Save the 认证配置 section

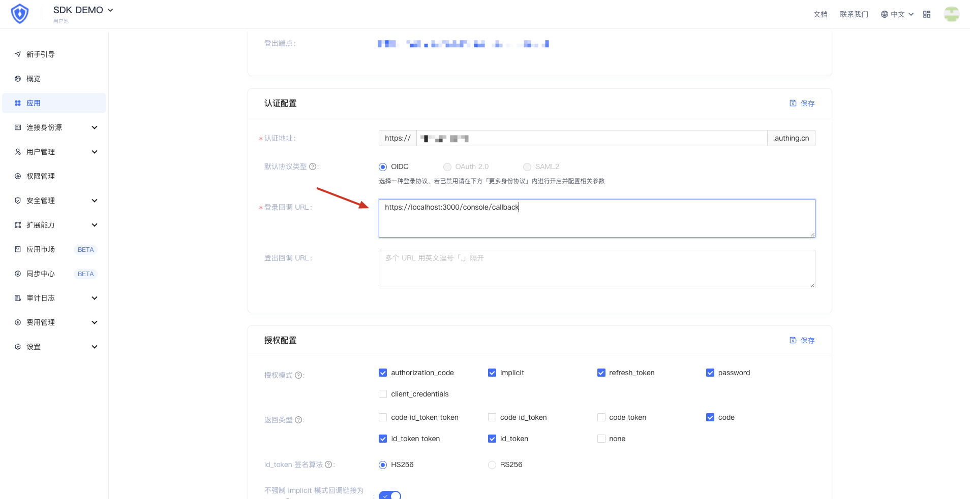[802, 104]
